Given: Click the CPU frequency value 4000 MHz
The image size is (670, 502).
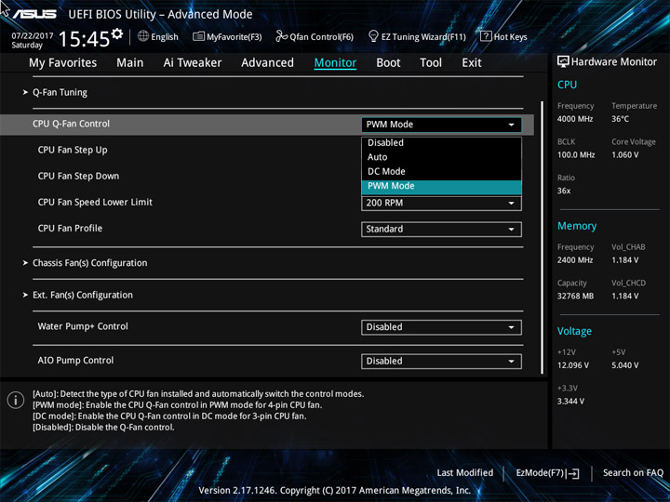Looking at the screenshot, I should click(x=575, y=119).
